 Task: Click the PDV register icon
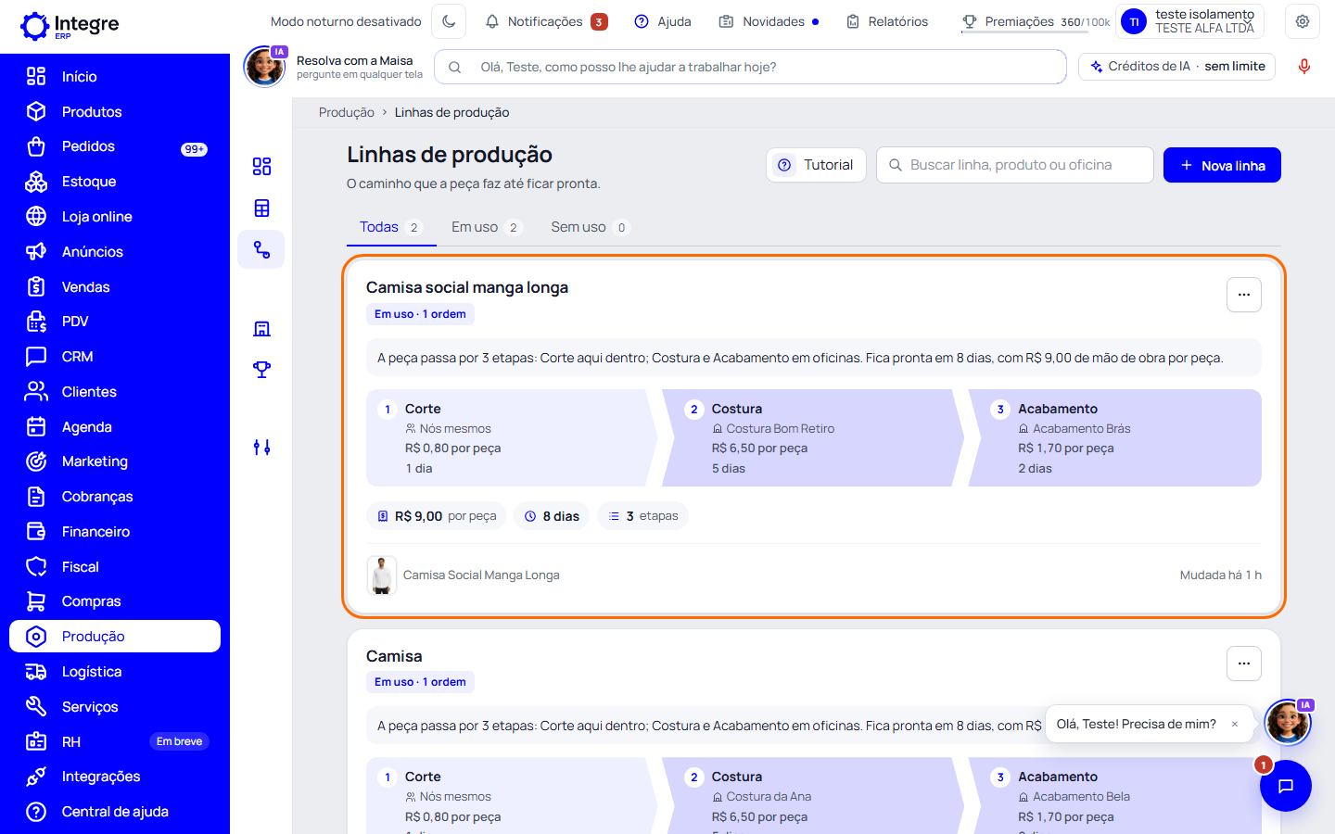pos(36,322)
